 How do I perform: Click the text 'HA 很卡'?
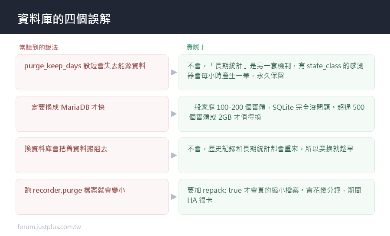[x=200, y=200]
